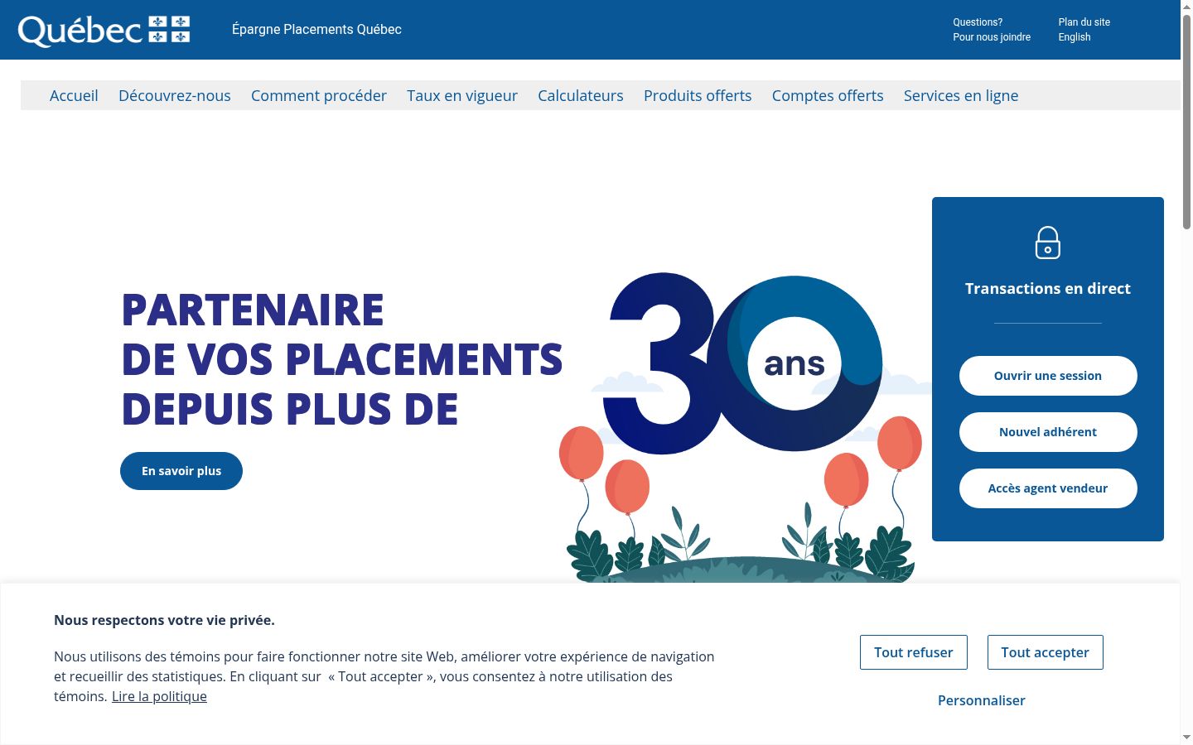1193x745 pixels.
Task: Refuse all cookies with Tout refuser
Action: click(x=913, y=652)
